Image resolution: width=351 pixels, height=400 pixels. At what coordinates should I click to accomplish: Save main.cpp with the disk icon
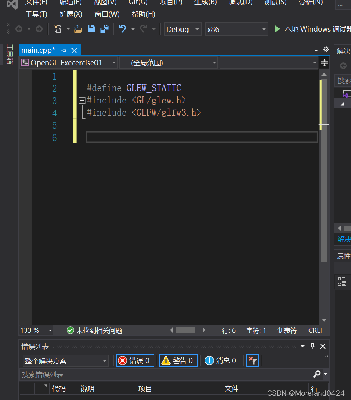(x=91, y=29)
